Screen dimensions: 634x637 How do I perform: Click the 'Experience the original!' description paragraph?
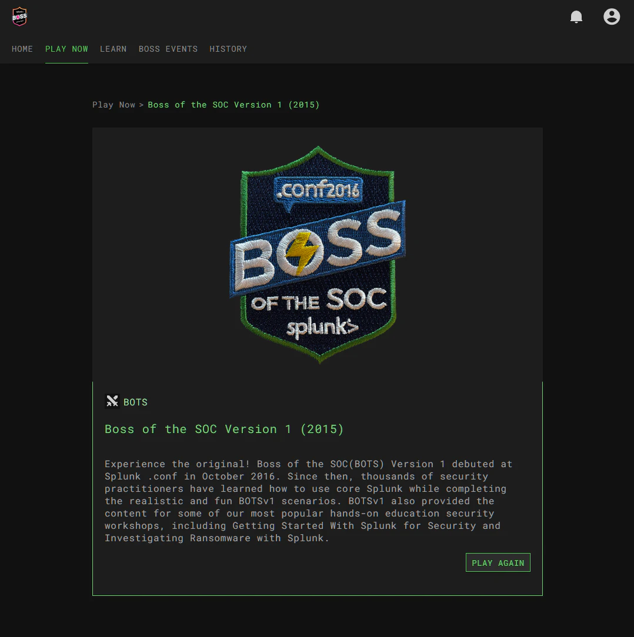[x=308, y=501]
